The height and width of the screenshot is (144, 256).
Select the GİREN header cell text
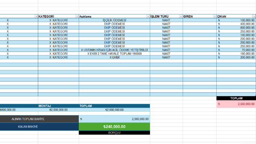(x=188, y=16)
